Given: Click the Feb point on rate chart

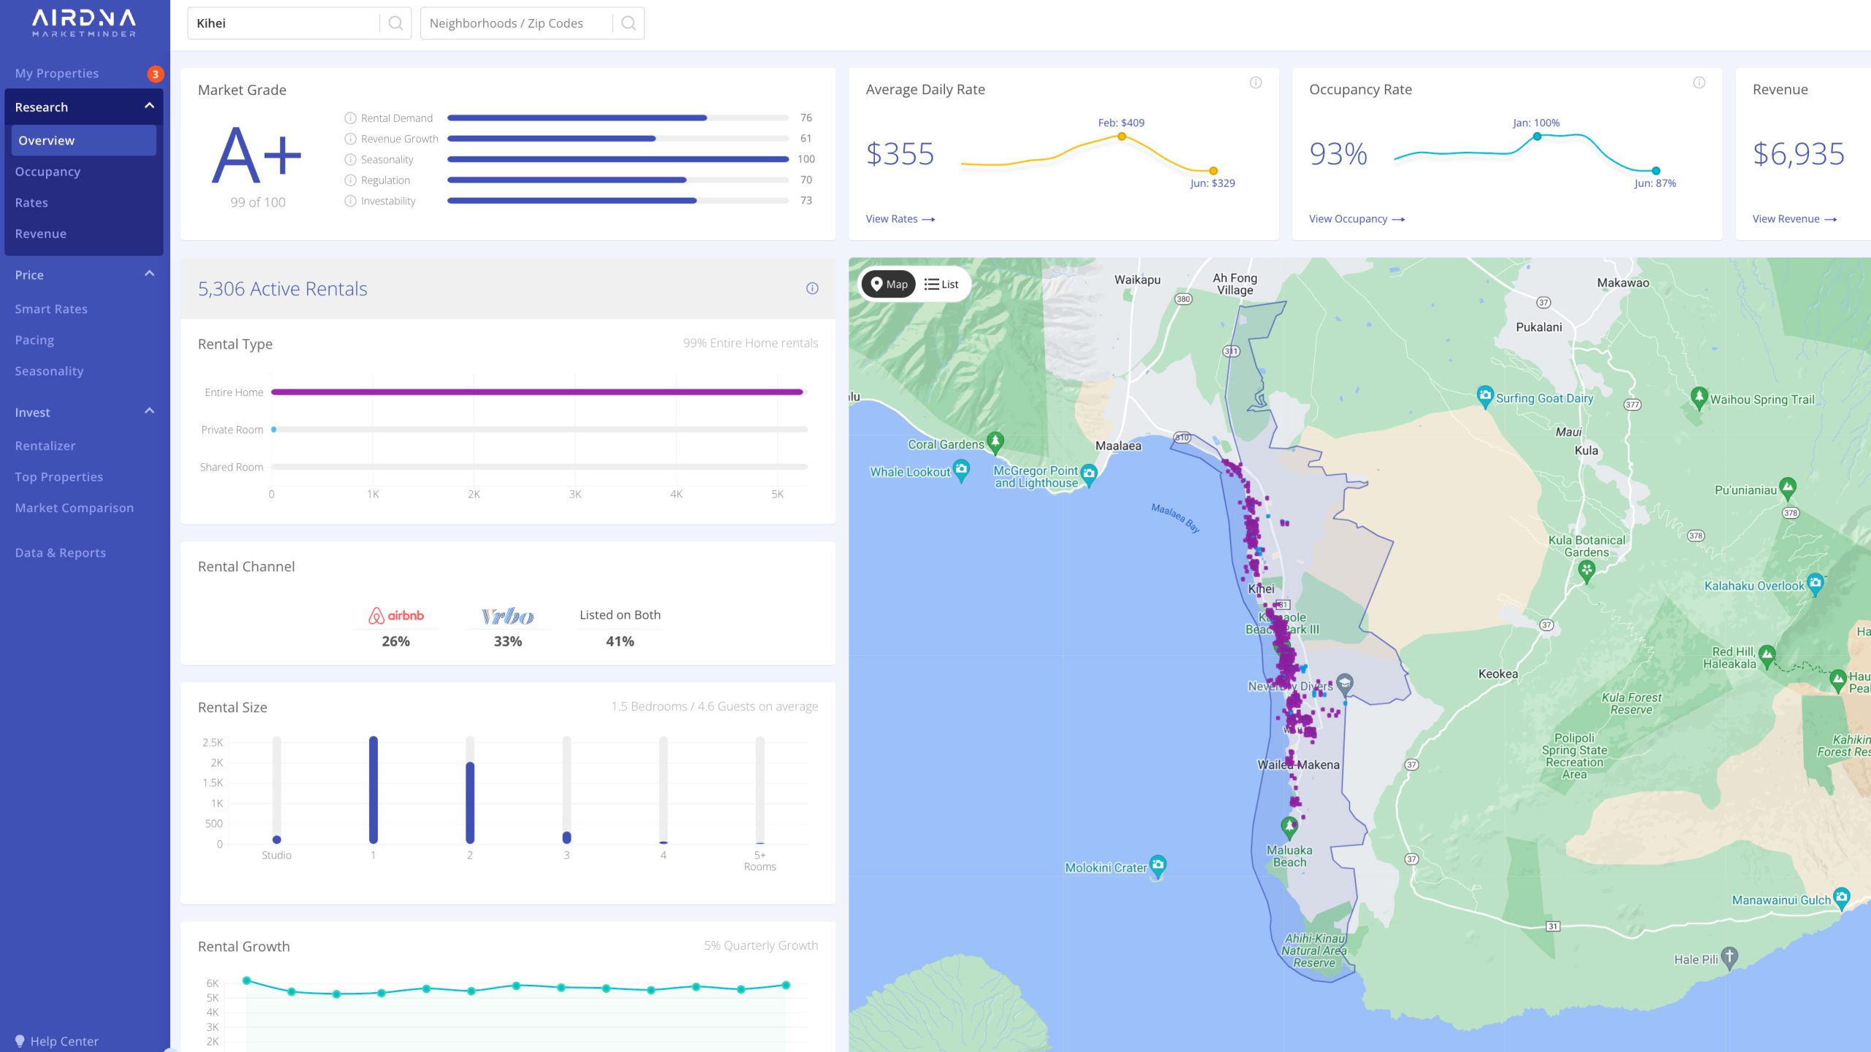Looking at the screenshot, I should point(1121,137).
